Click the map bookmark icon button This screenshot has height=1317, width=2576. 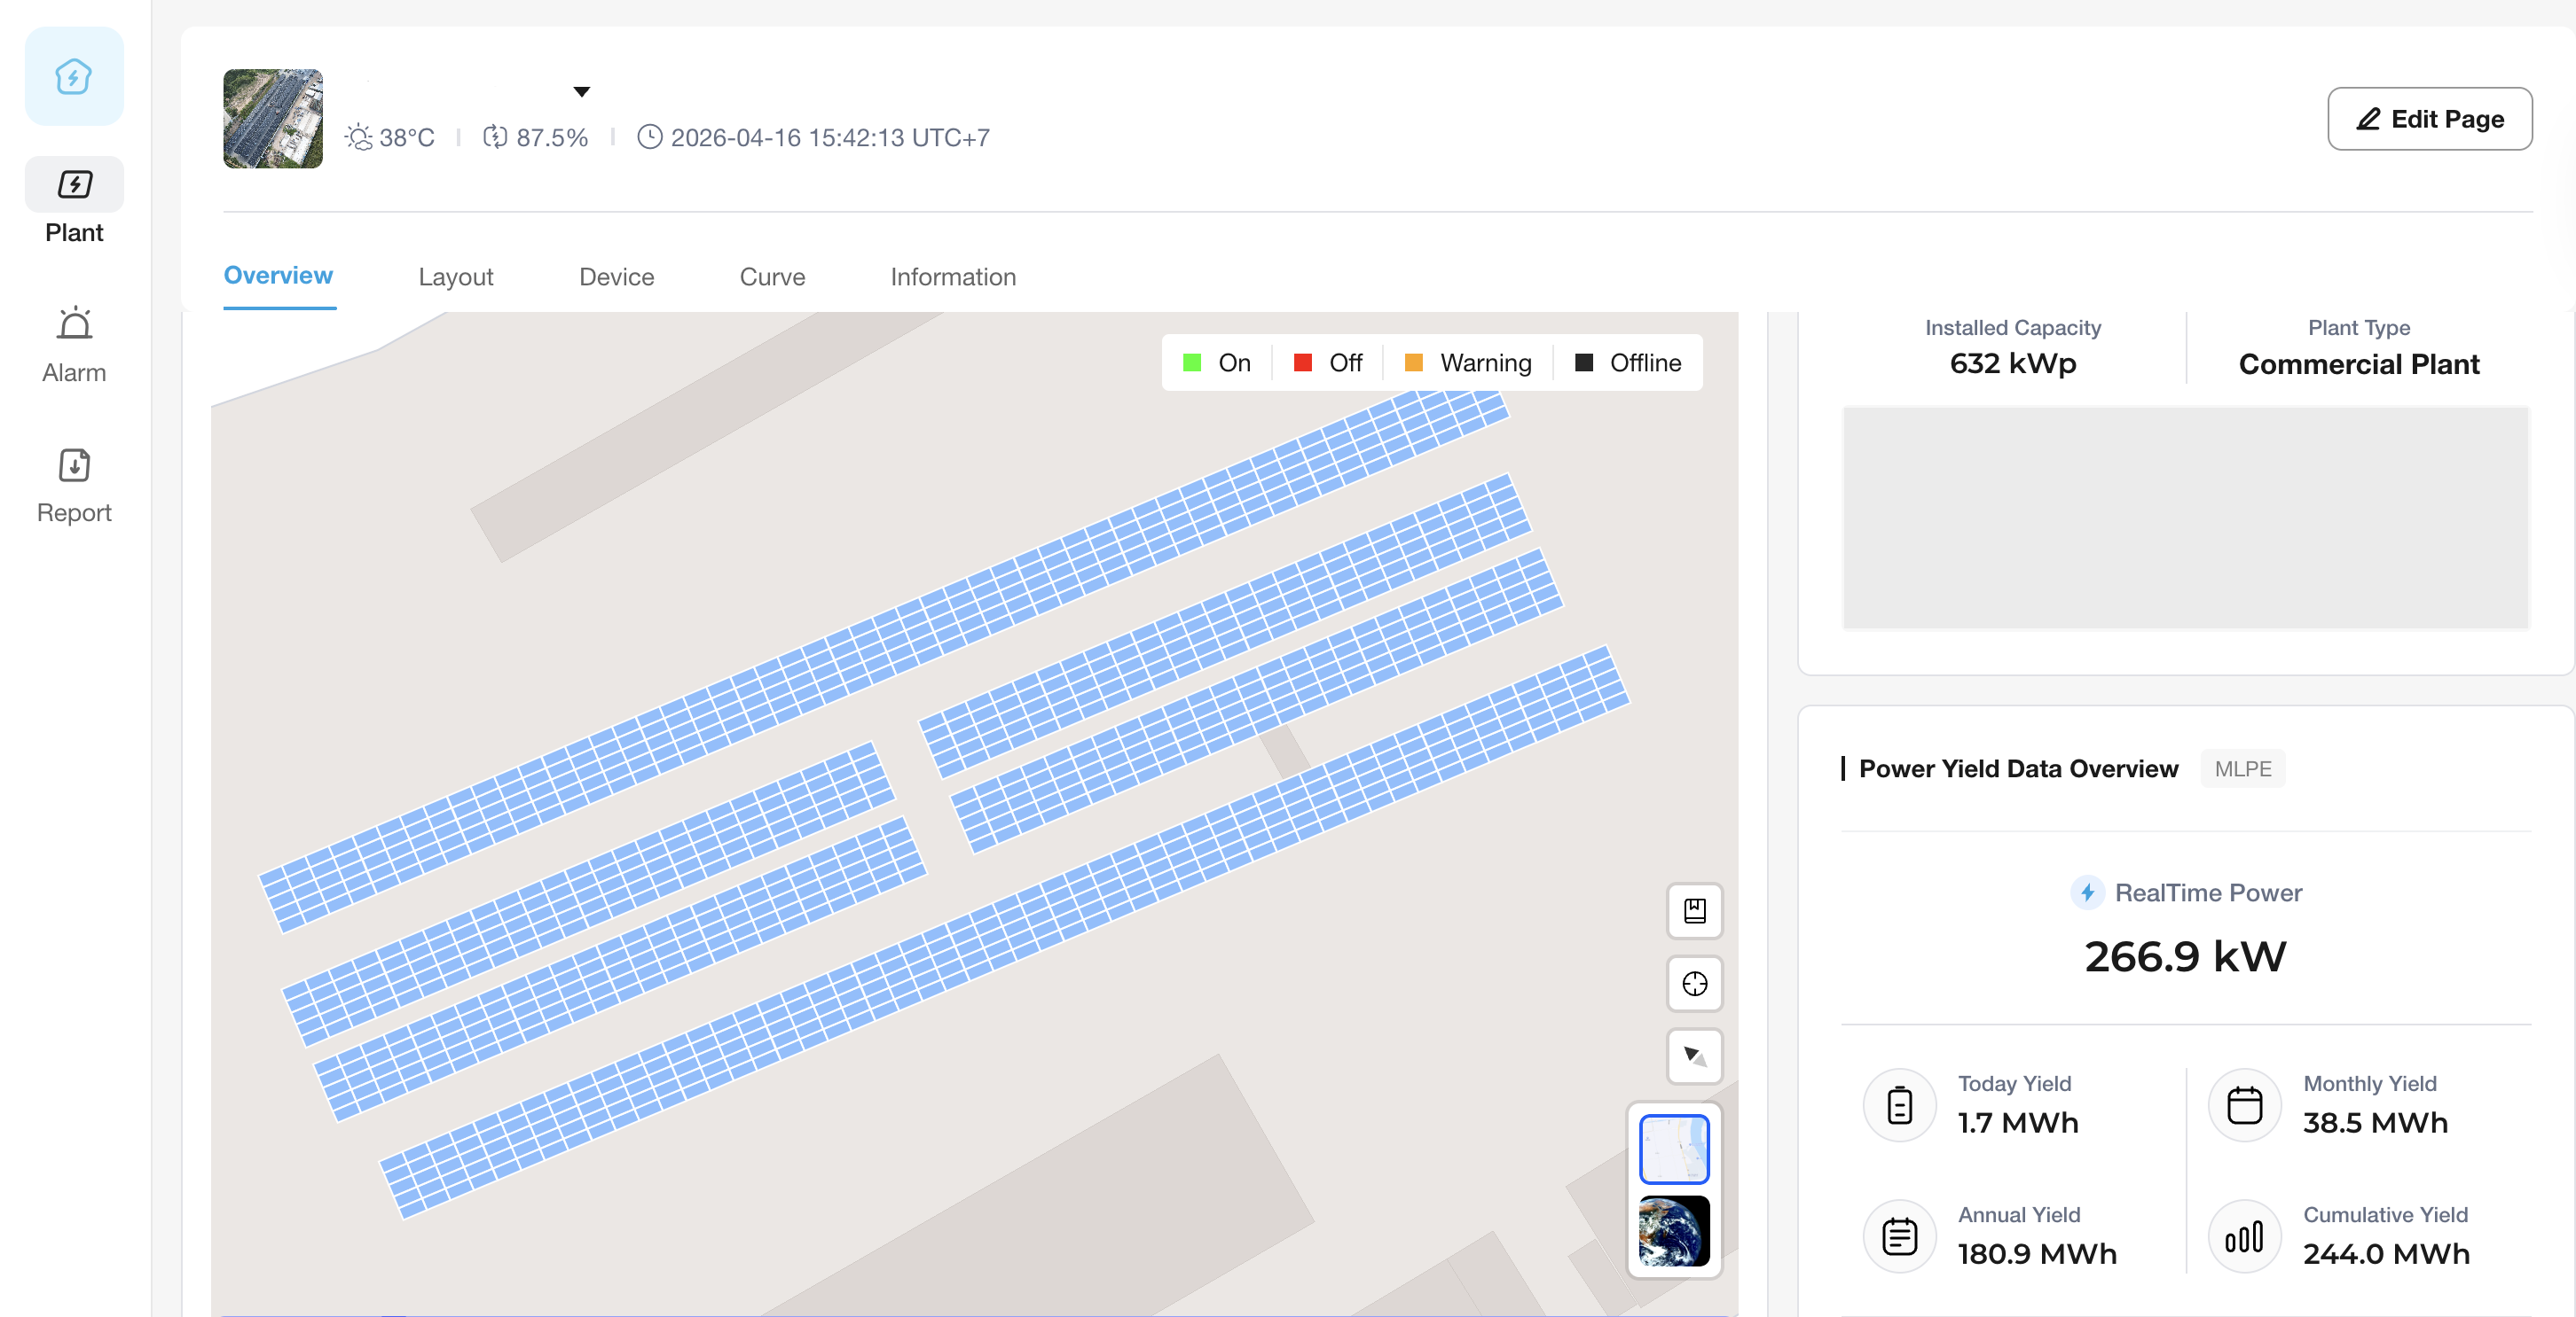coord(1694,910)
